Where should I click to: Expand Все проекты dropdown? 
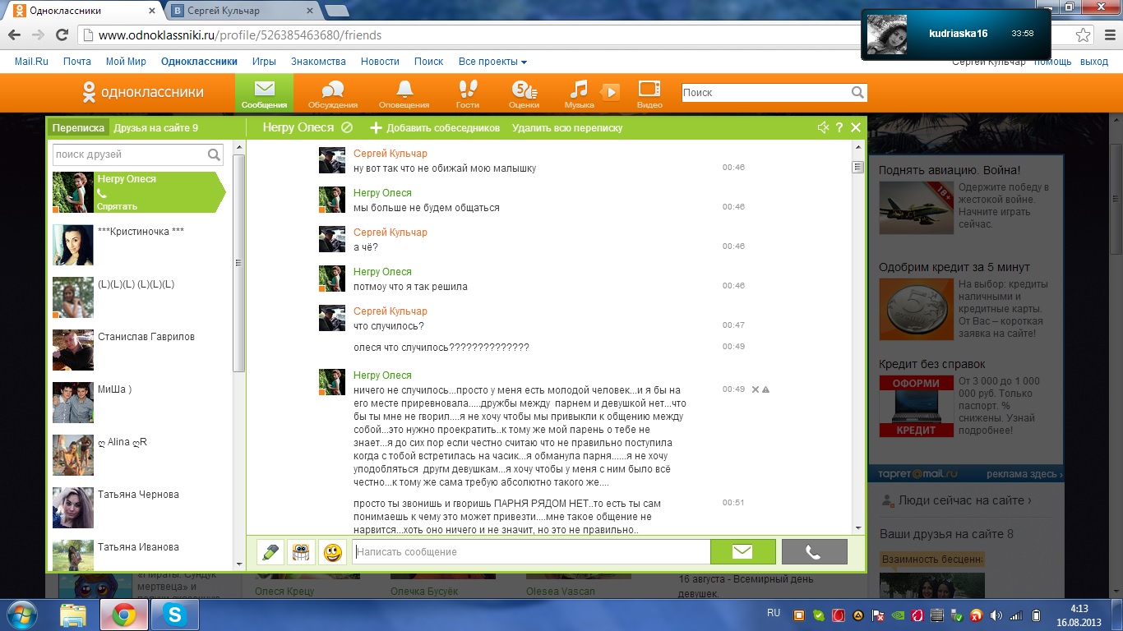492,62
